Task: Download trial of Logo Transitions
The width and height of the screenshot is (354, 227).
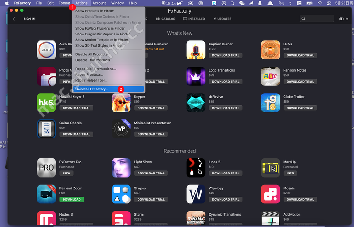Action: (226, 82)
